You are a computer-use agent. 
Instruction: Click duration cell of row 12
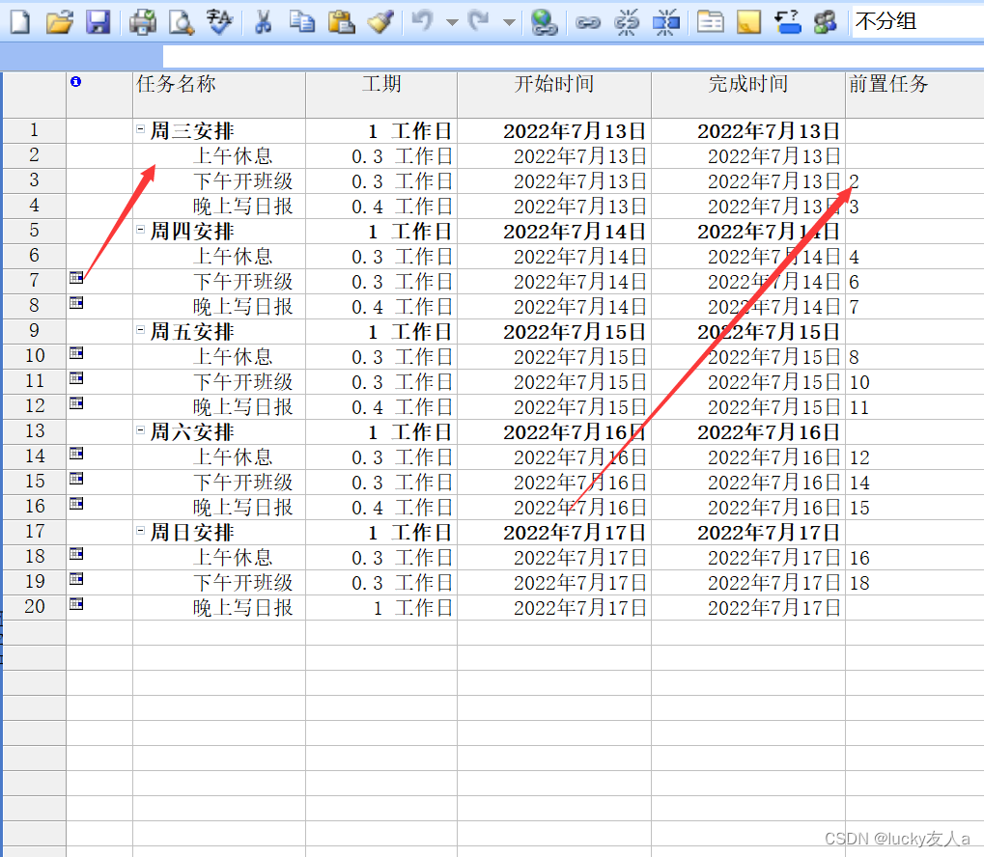click(381, 406)
